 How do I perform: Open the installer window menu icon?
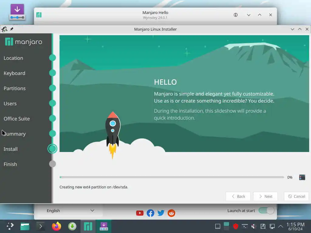4,29
